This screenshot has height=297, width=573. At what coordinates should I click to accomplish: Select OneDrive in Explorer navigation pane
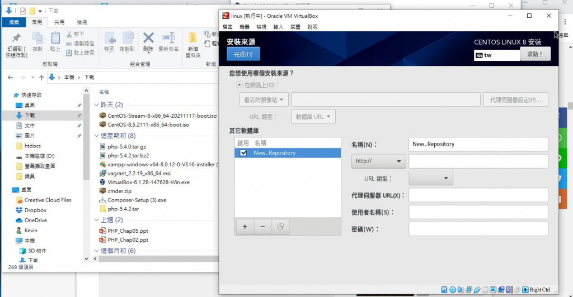coord(35,221)
